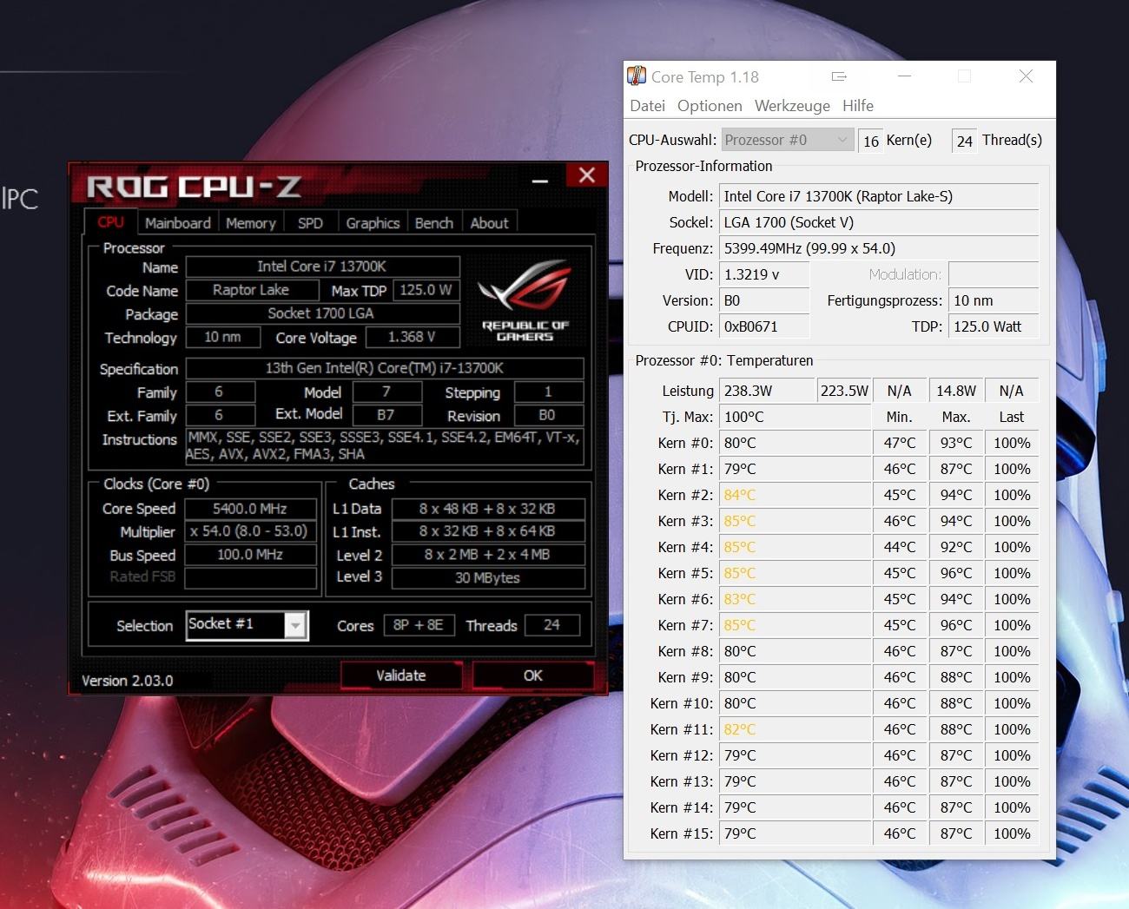
Task: Click the Technology 10 nm value in CPU-Z
Action: 223,337
